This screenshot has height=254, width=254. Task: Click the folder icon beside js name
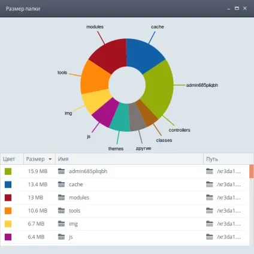[x=61, y=237]
